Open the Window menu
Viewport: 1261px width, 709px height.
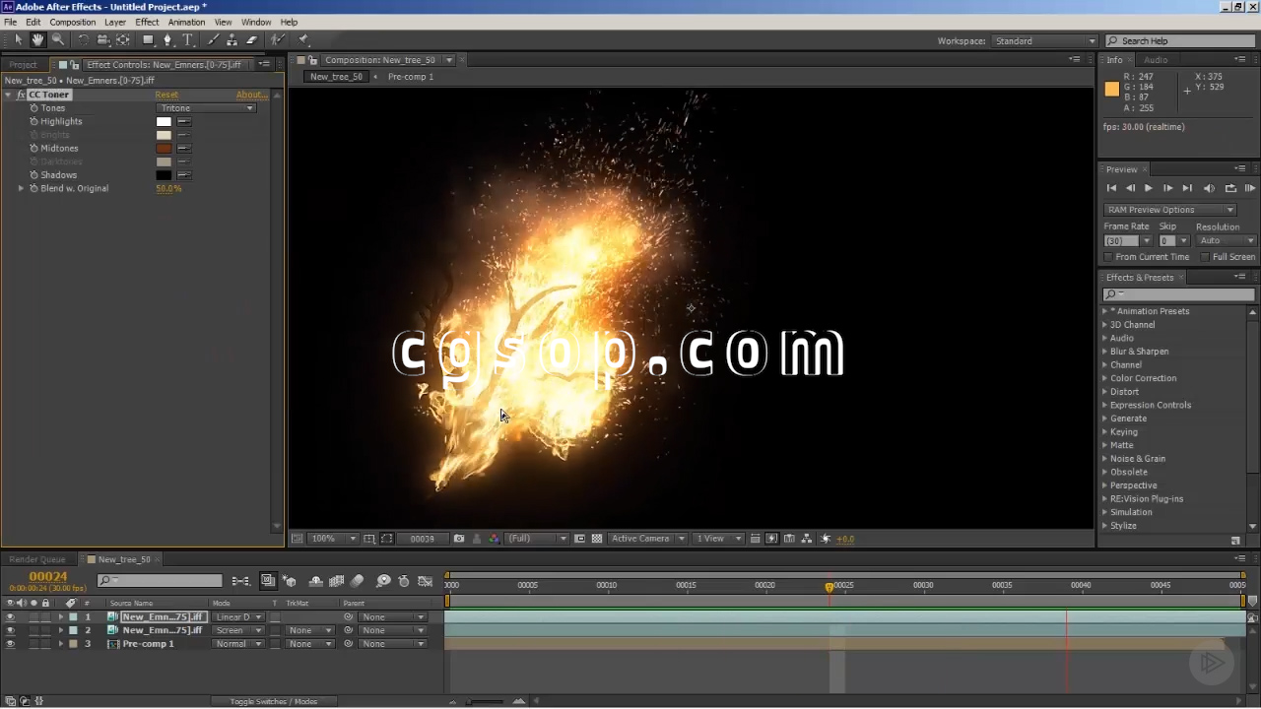256,22
